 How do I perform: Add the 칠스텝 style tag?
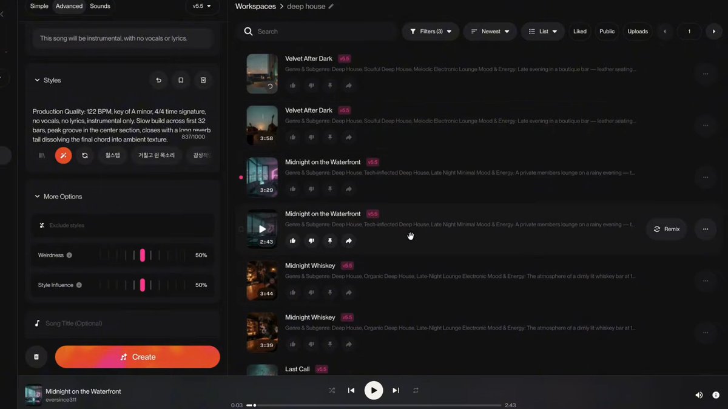(113, 155)
